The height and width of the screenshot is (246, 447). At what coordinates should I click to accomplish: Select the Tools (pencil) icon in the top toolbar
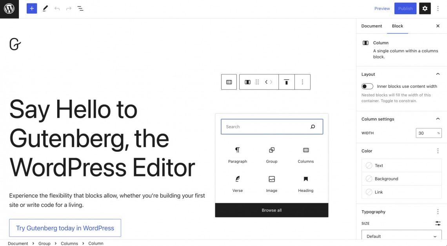[x=45, y=8]
